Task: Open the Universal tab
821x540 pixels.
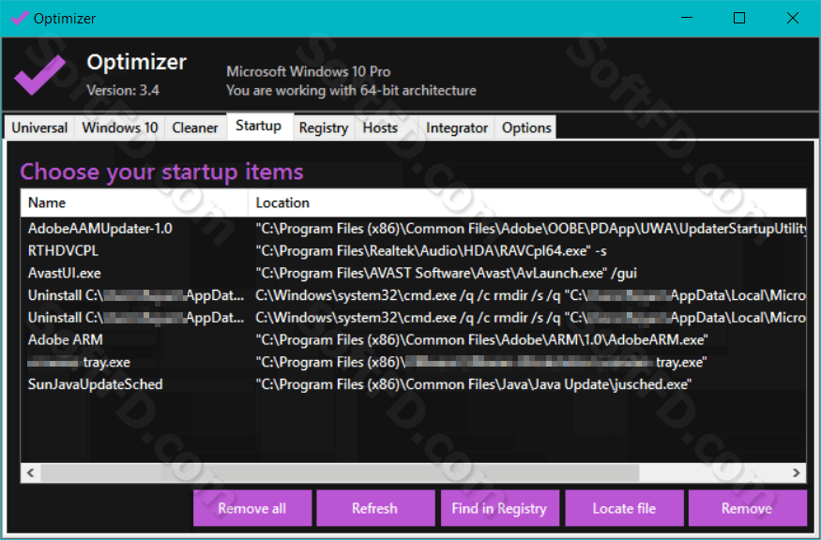Action: [39, 127]
